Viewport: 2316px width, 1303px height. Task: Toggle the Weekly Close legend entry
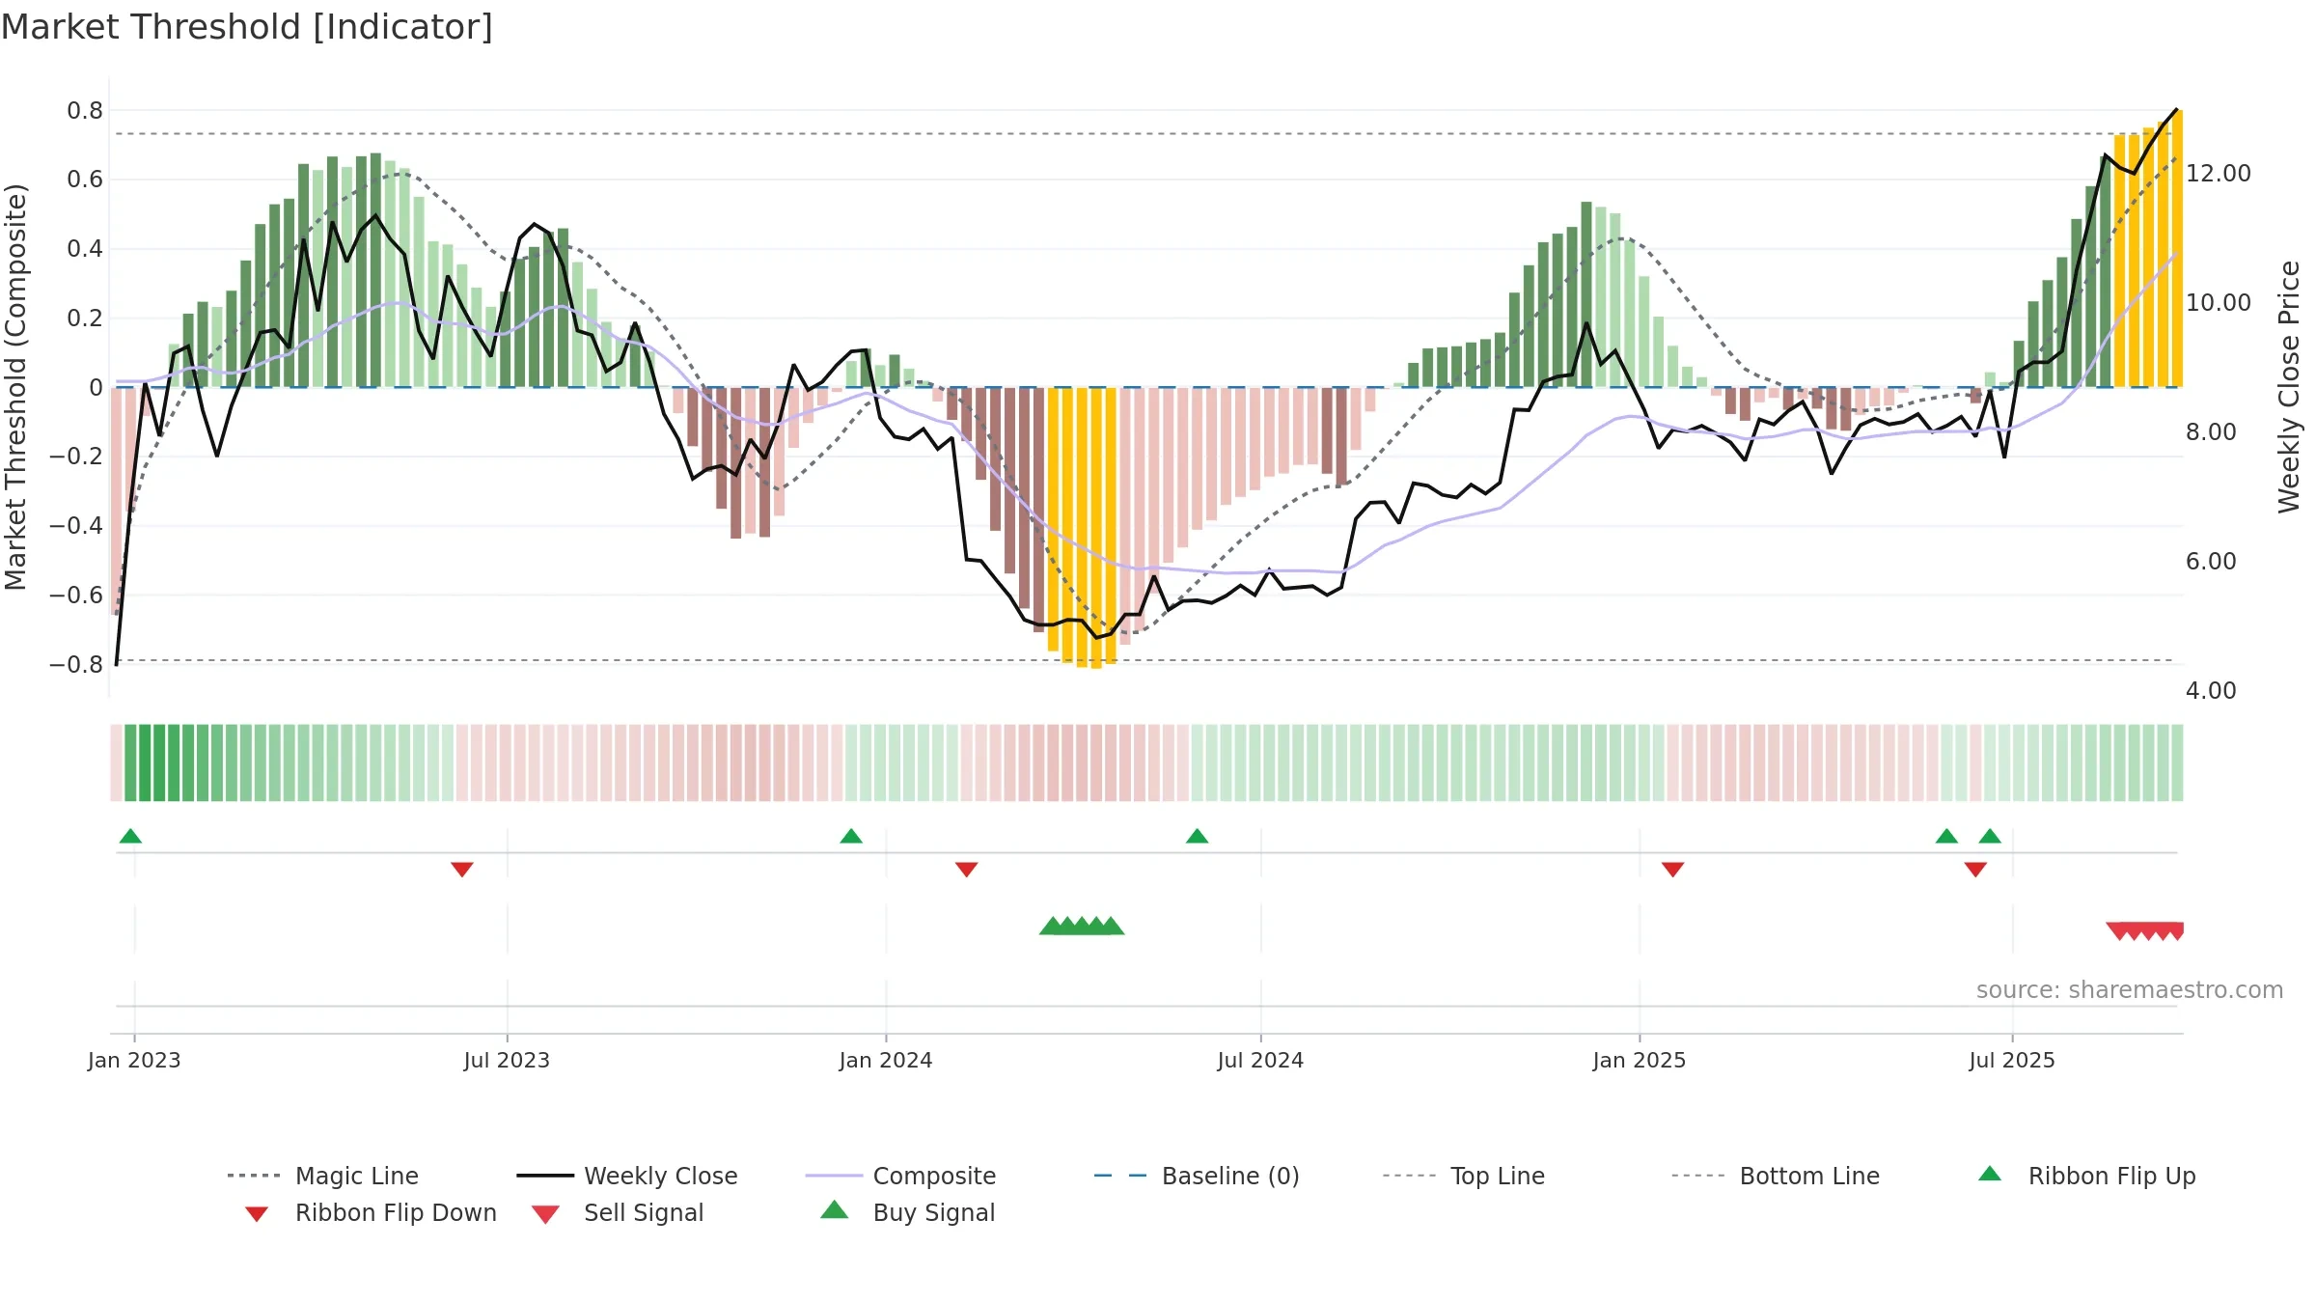[x=627, y=1176]
